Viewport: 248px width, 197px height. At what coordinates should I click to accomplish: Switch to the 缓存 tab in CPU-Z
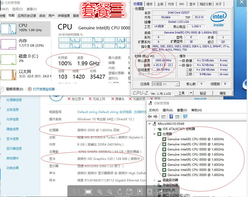point(149,4)
